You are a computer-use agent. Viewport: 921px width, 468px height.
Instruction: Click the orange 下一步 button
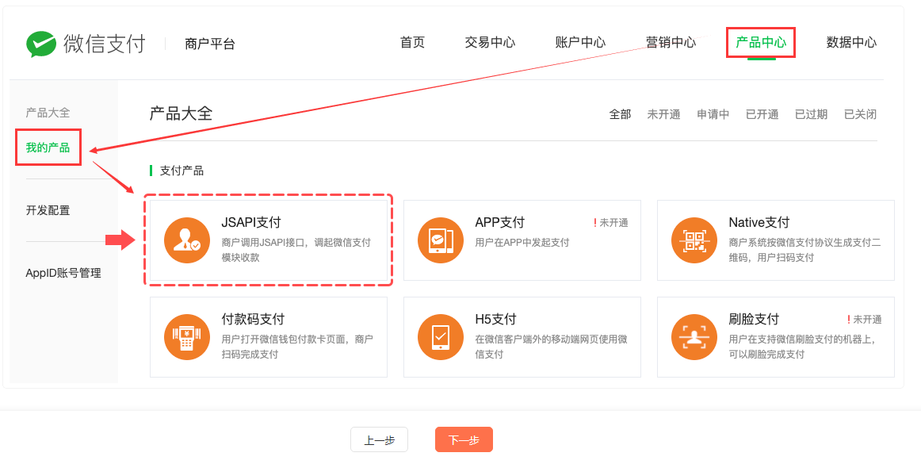pyautogui.click(x=464, y=439)
